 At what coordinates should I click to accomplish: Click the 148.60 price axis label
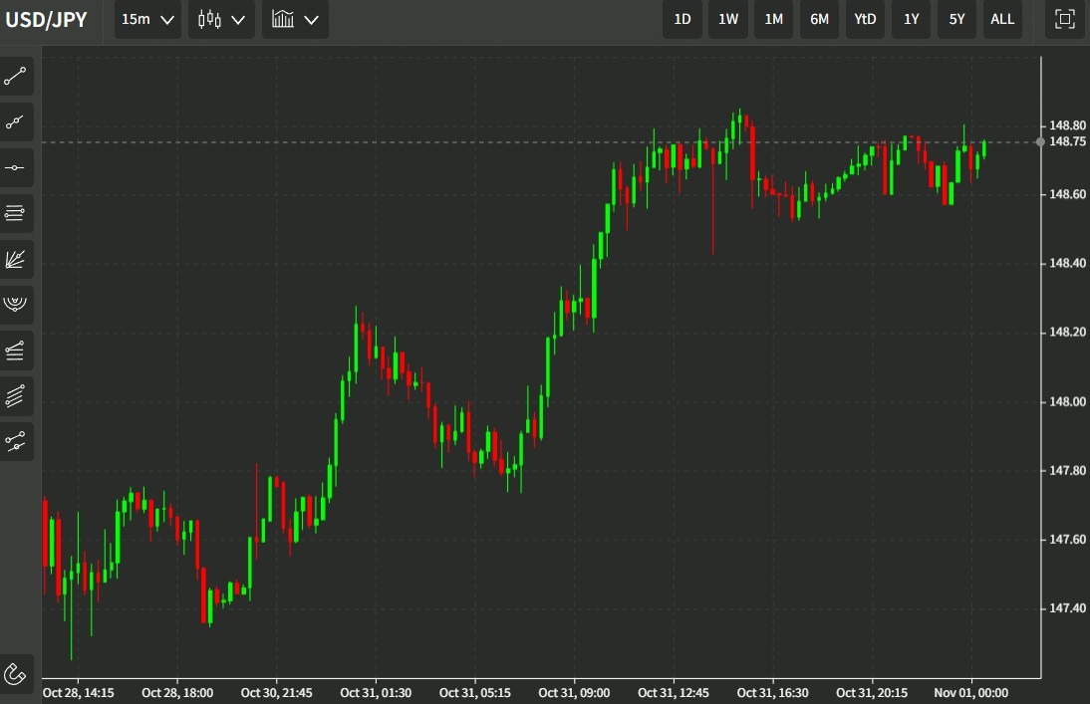click(1067, 194)
